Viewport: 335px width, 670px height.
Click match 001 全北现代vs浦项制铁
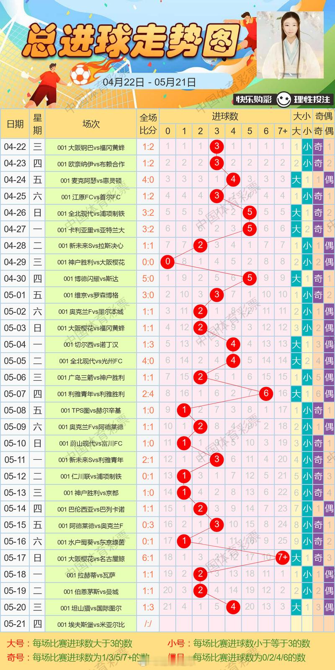point(91,213)
